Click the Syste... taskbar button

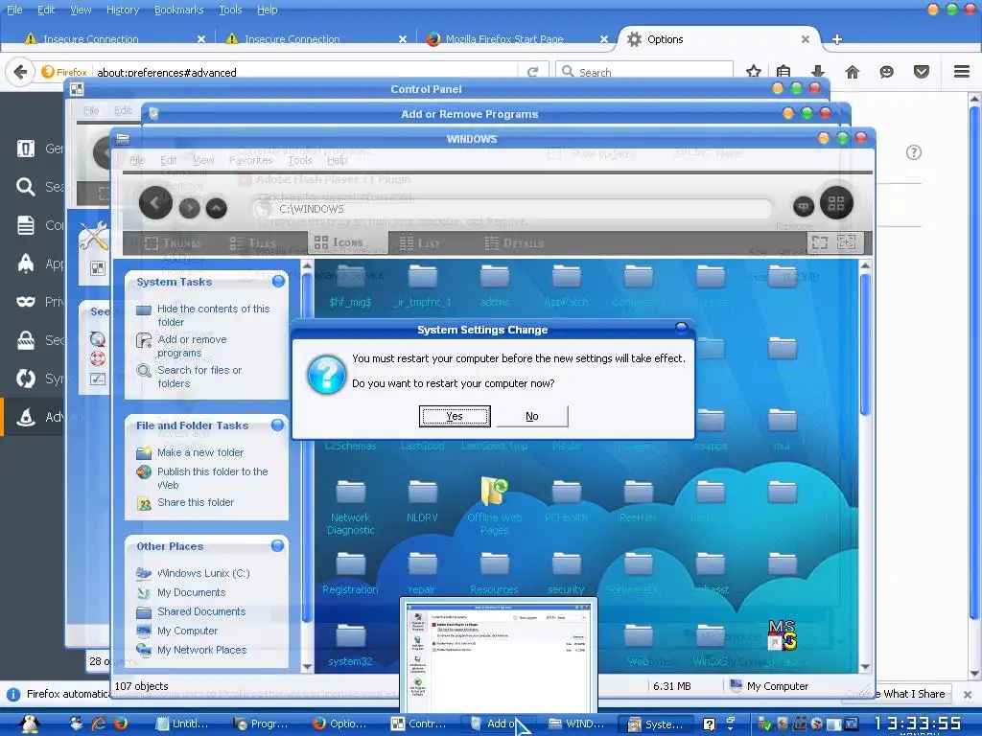point(656,724)
